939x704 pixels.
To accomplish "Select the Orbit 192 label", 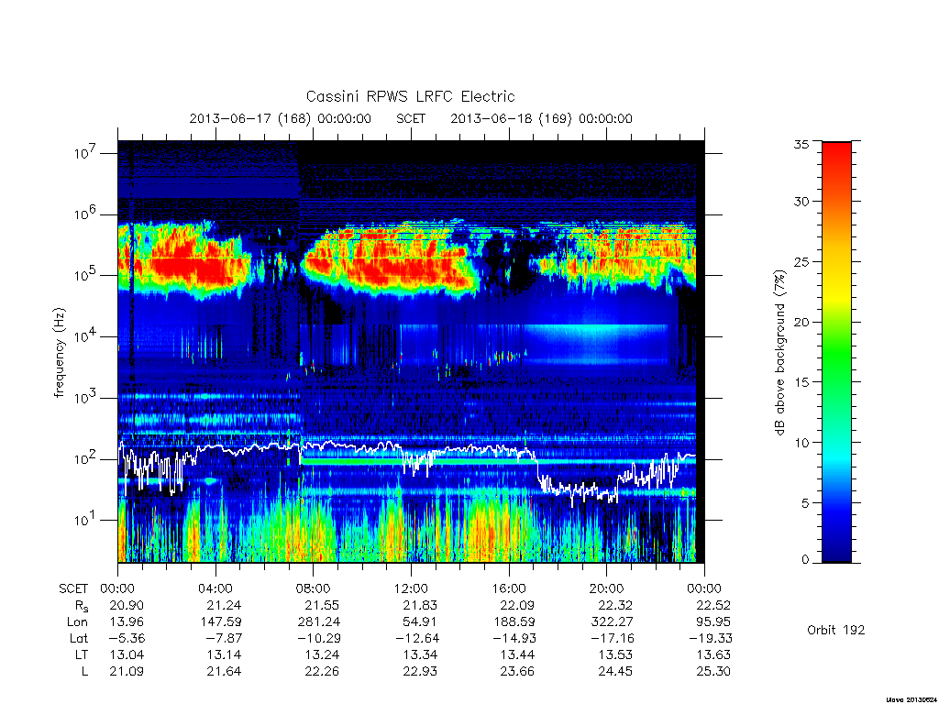I will tap(835, 630).
